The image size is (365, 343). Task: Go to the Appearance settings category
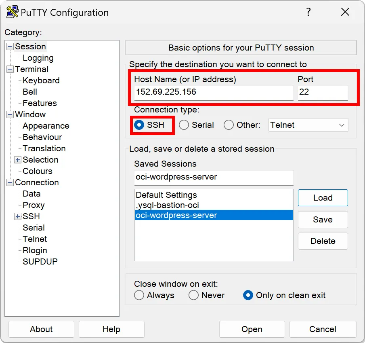tap(46, 126)
